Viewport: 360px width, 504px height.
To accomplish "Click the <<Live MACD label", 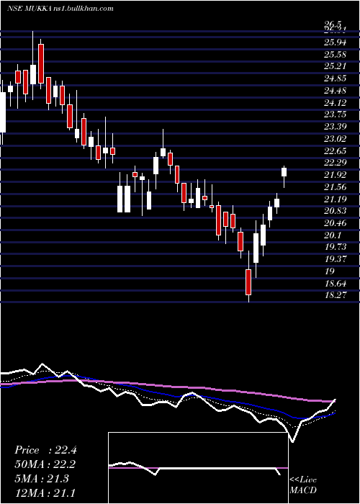I will [303, 485].
